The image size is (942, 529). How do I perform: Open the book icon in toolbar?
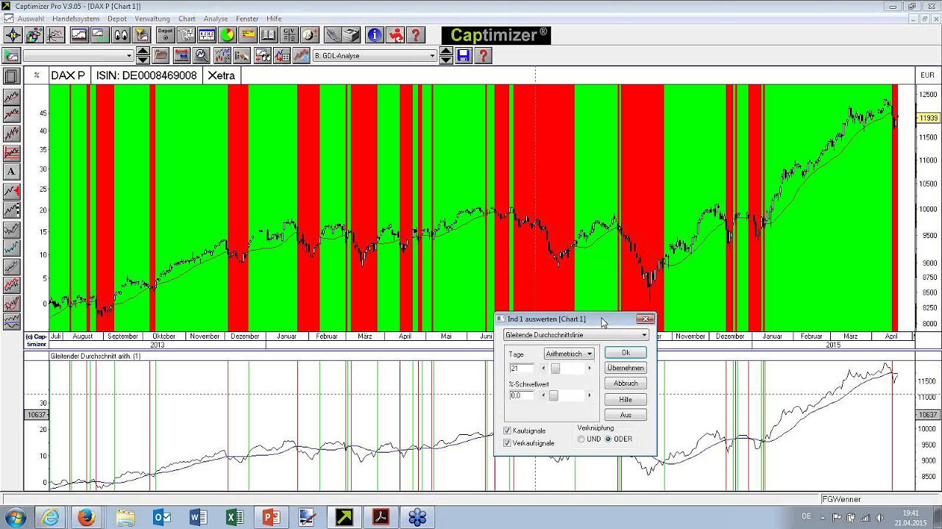pos(269,35)
